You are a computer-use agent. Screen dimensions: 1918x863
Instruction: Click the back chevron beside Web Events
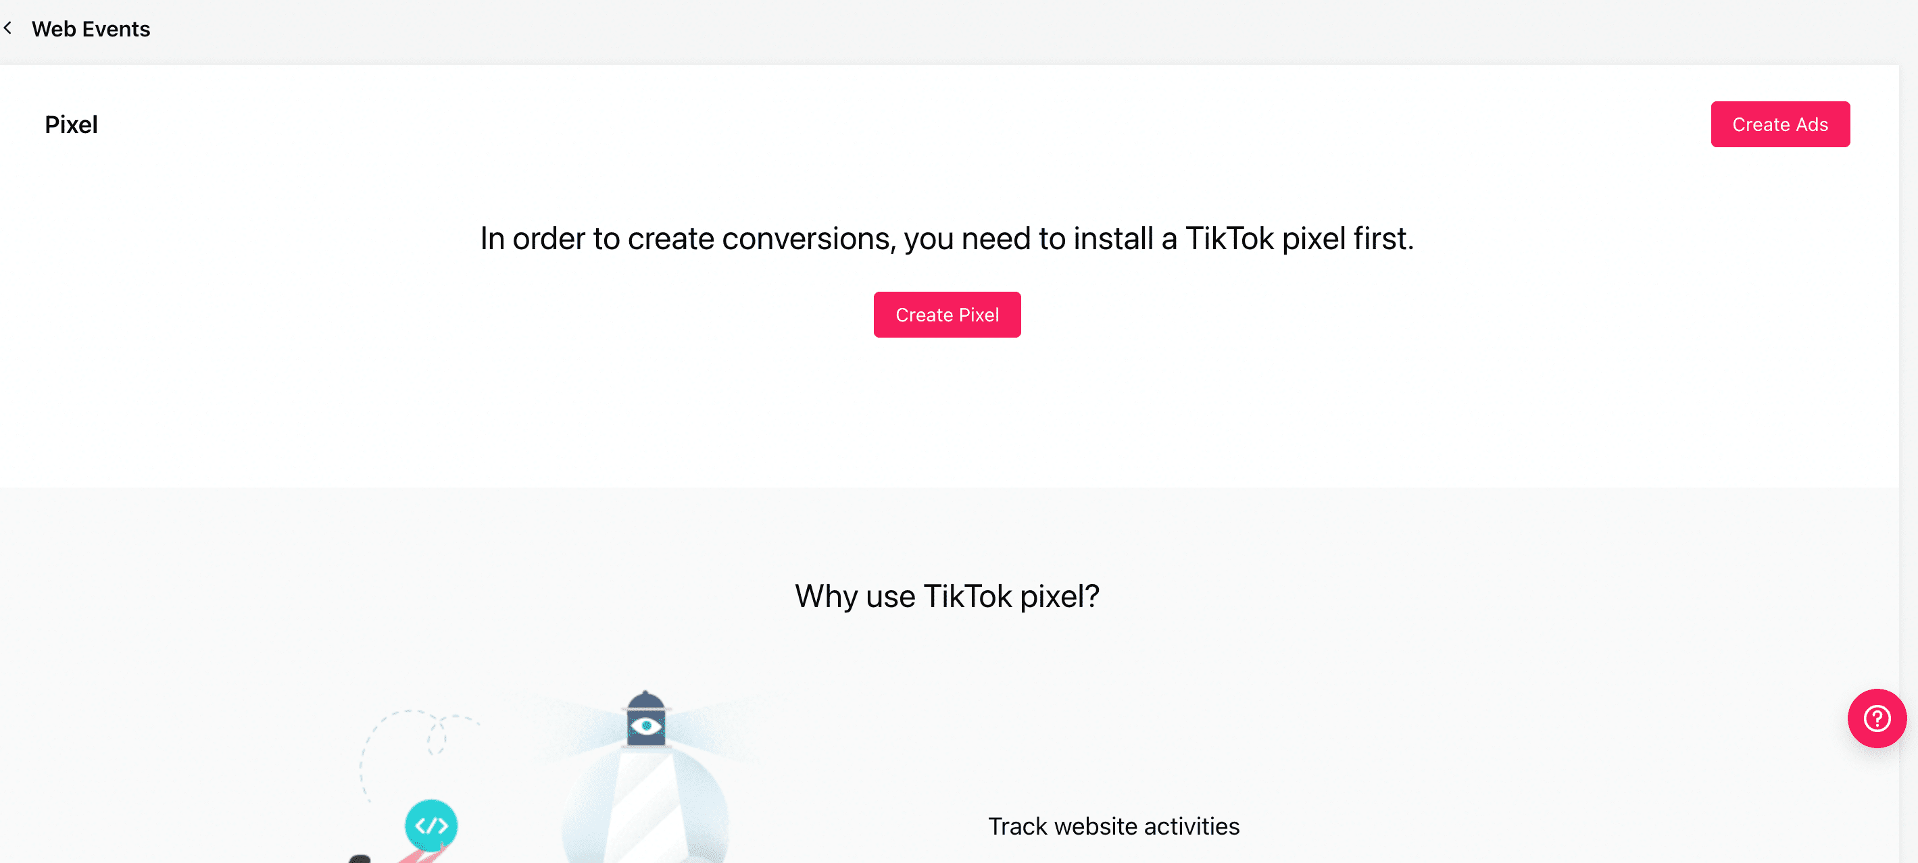(x=8, y=28)
